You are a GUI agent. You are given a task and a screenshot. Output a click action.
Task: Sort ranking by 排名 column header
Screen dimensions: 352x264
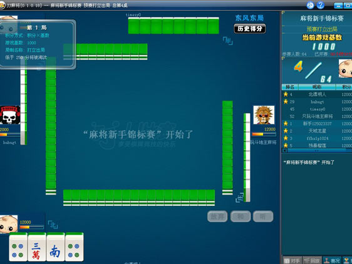(x=290, y=87)
